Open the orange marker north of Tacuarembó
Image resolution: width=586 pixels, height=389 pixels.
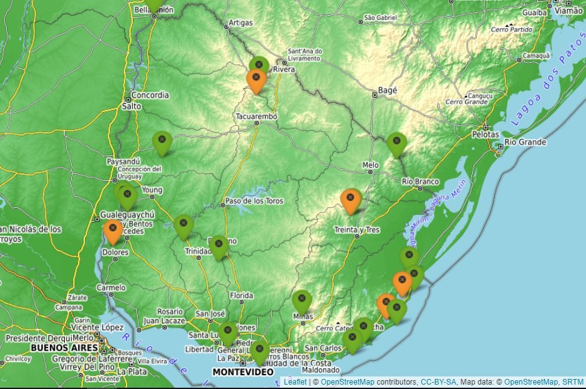pos(256,80)
